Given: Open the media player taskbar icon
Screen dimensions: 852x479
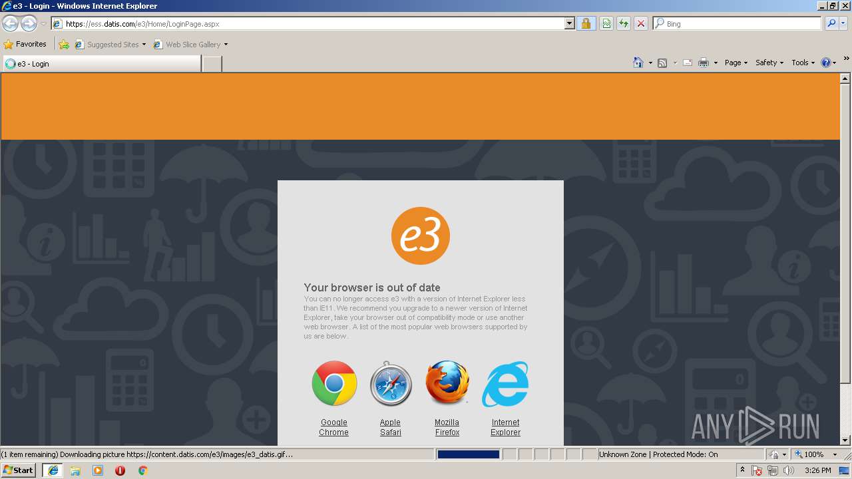Looking at the screenshot, I should click(x=98, y=470).
